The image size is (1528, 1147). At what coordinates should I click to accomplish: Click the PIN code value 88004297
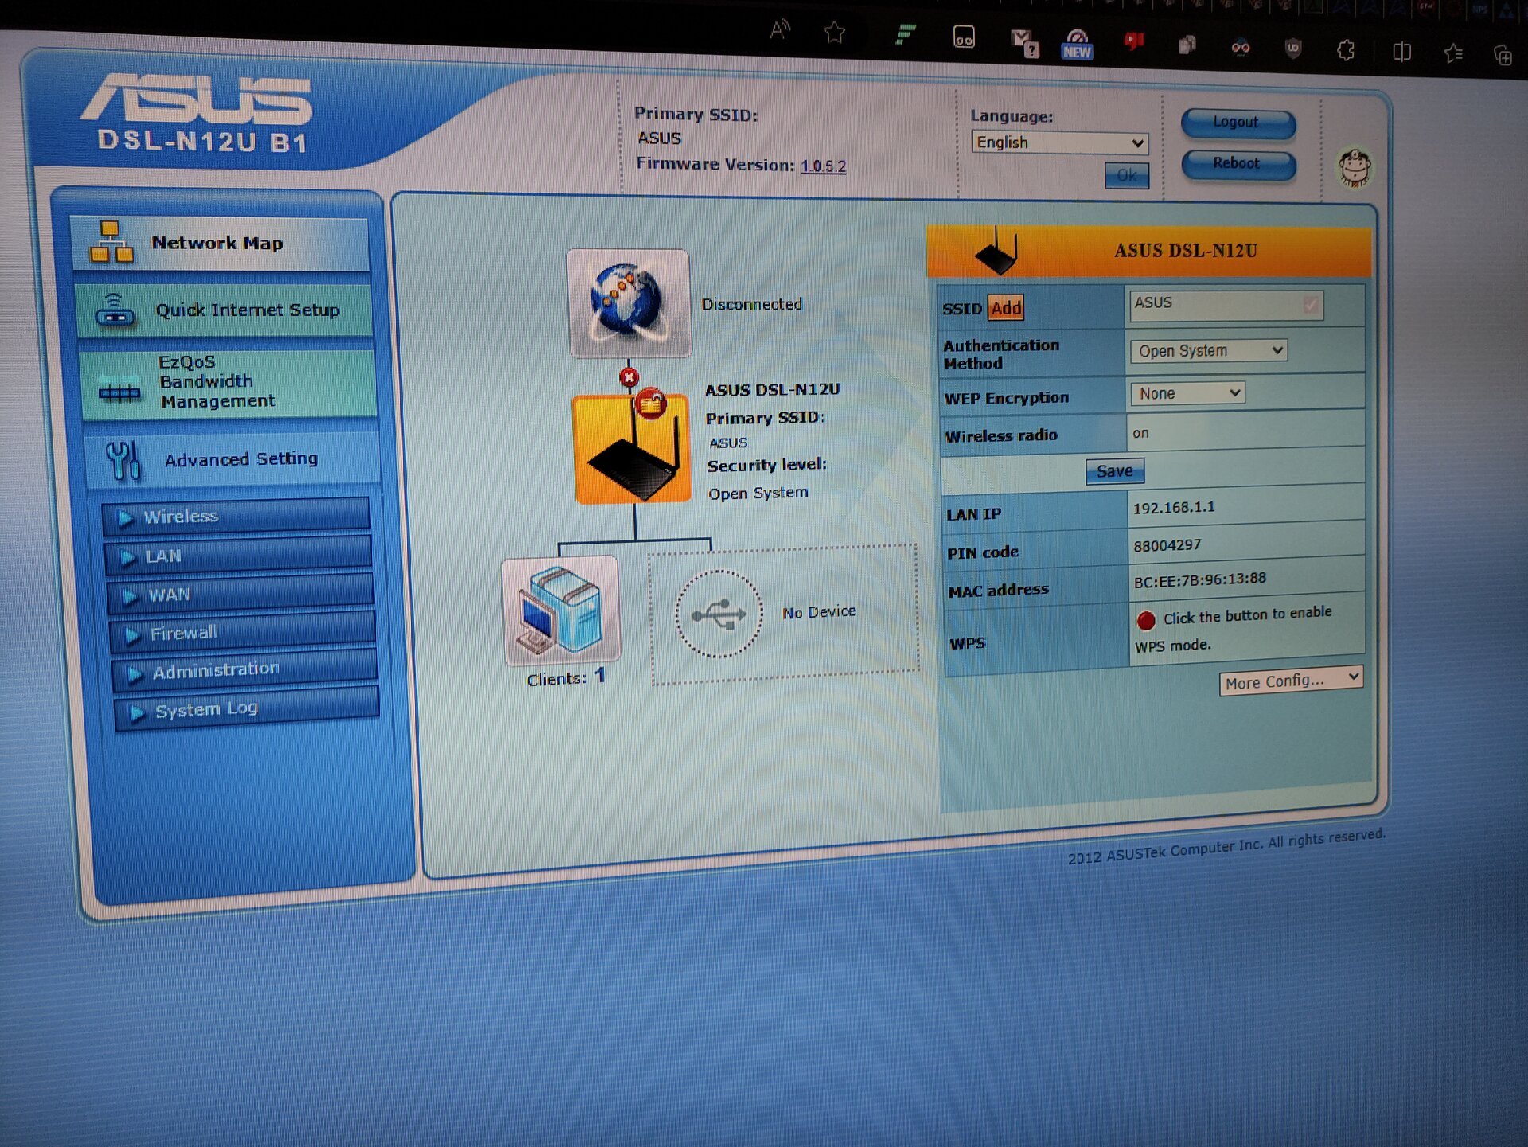tap(1167, 545)
